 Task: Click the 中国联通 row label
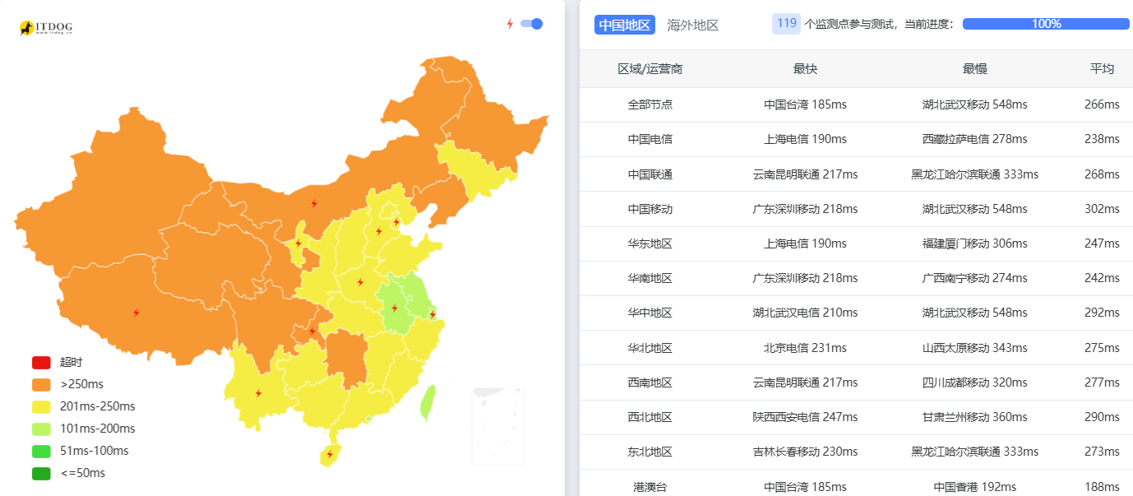coord(650,174)
